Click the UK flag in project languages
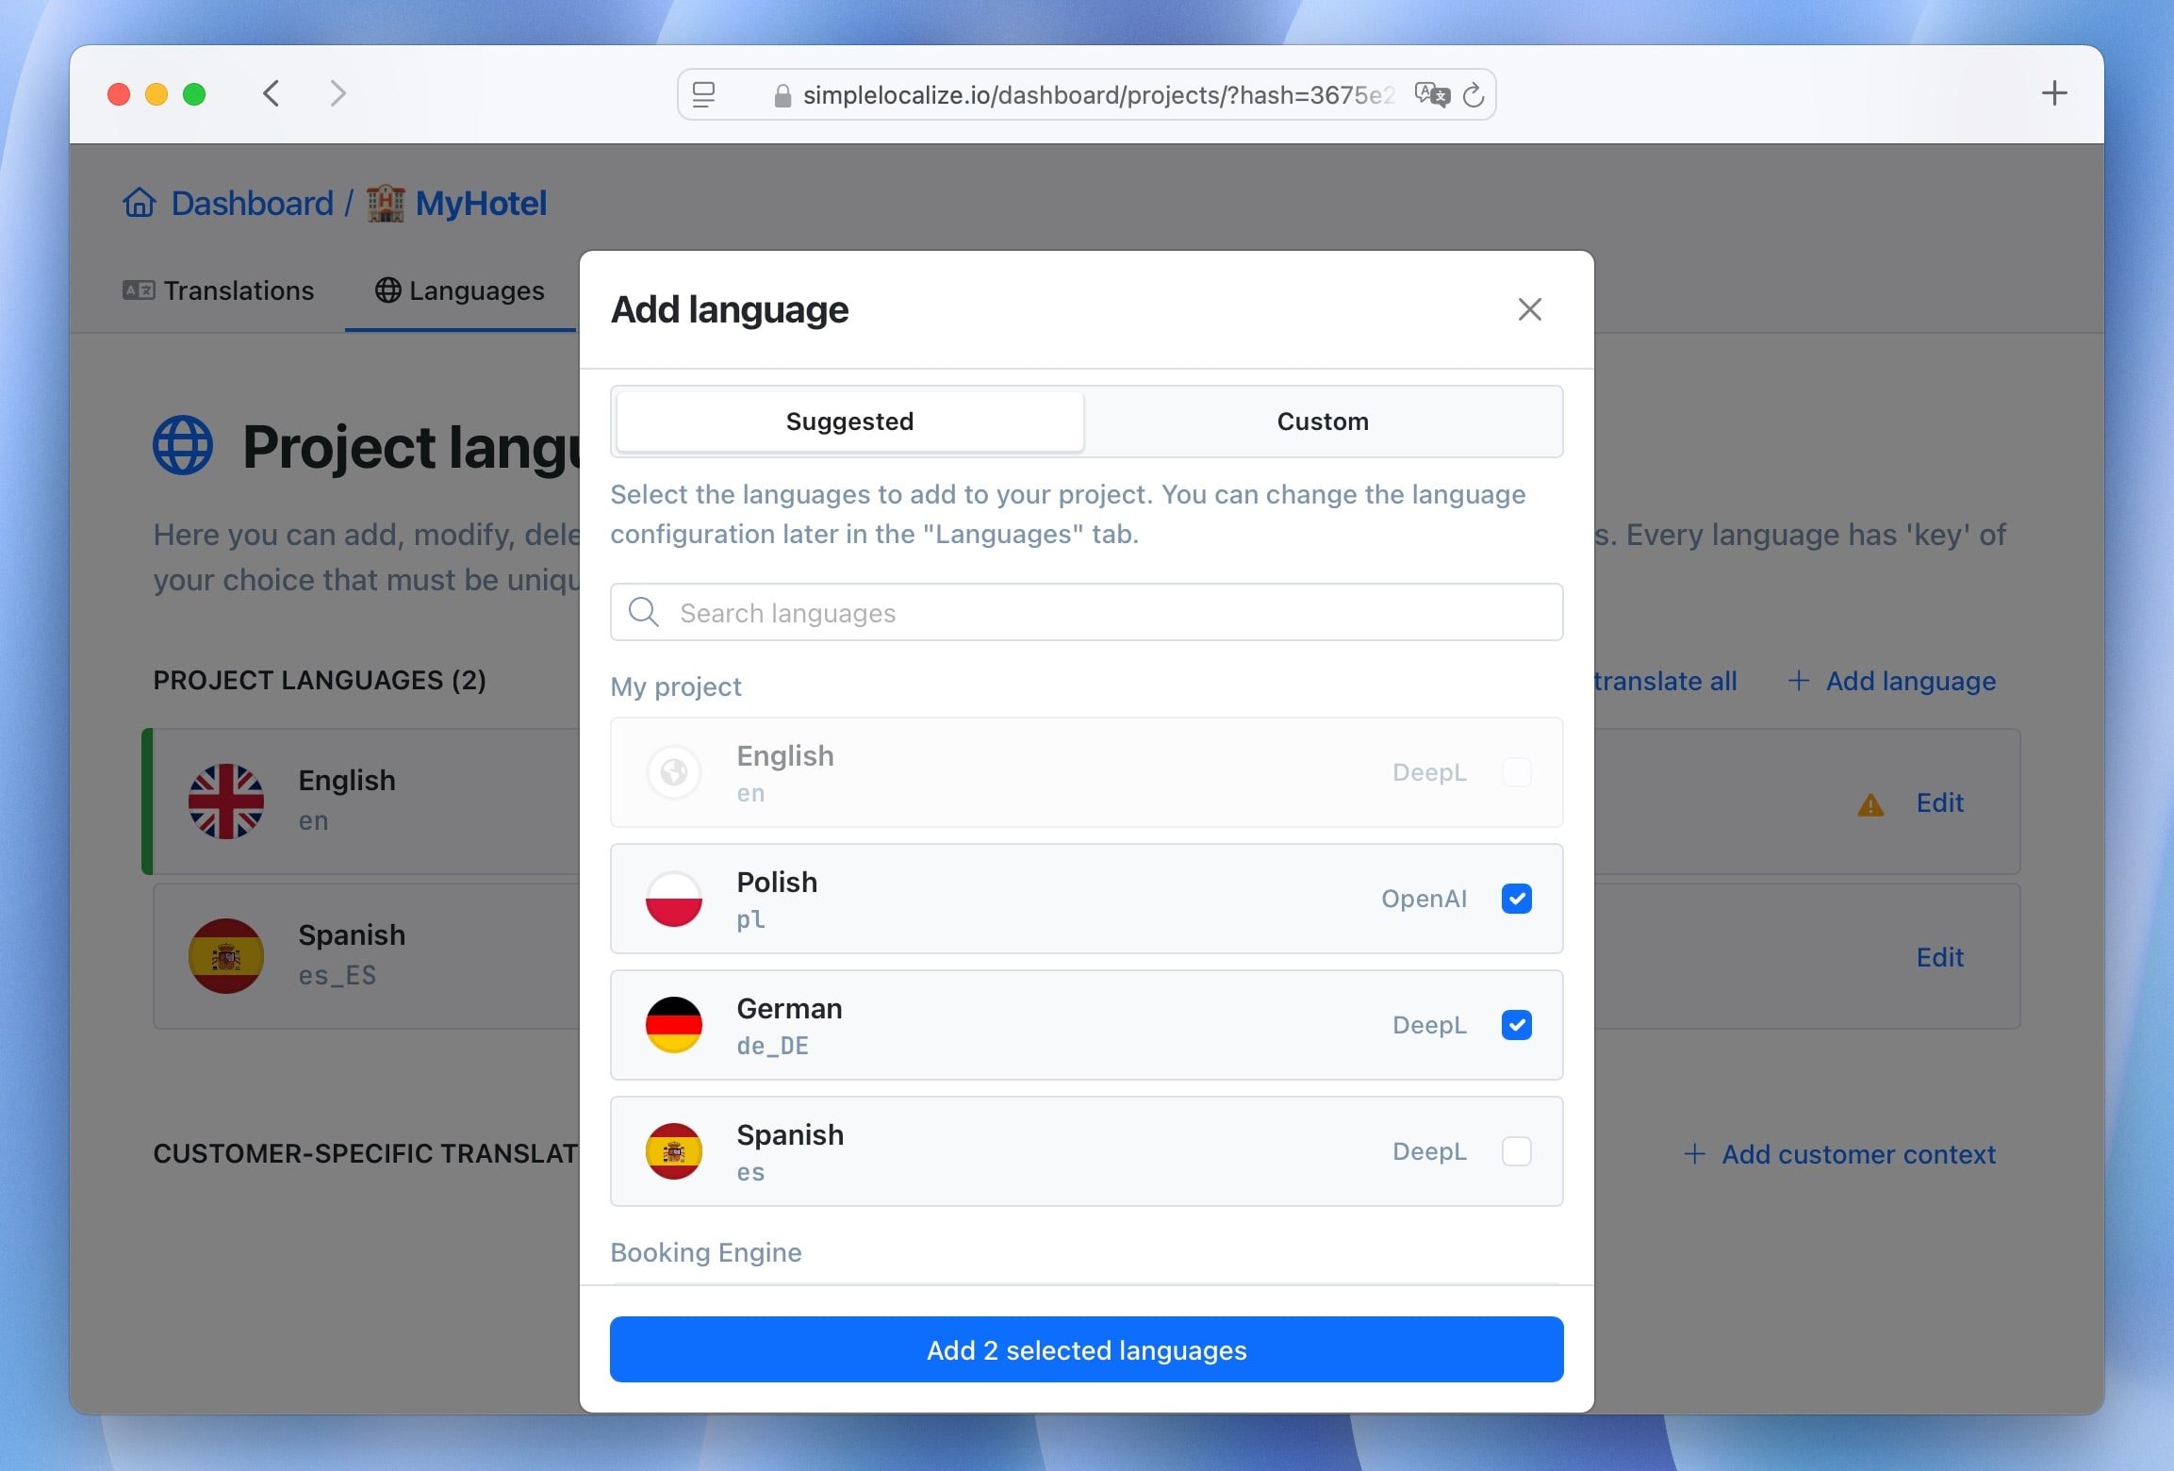The width and height of the screenshot is (2174, 1471). tap(226, 802)
